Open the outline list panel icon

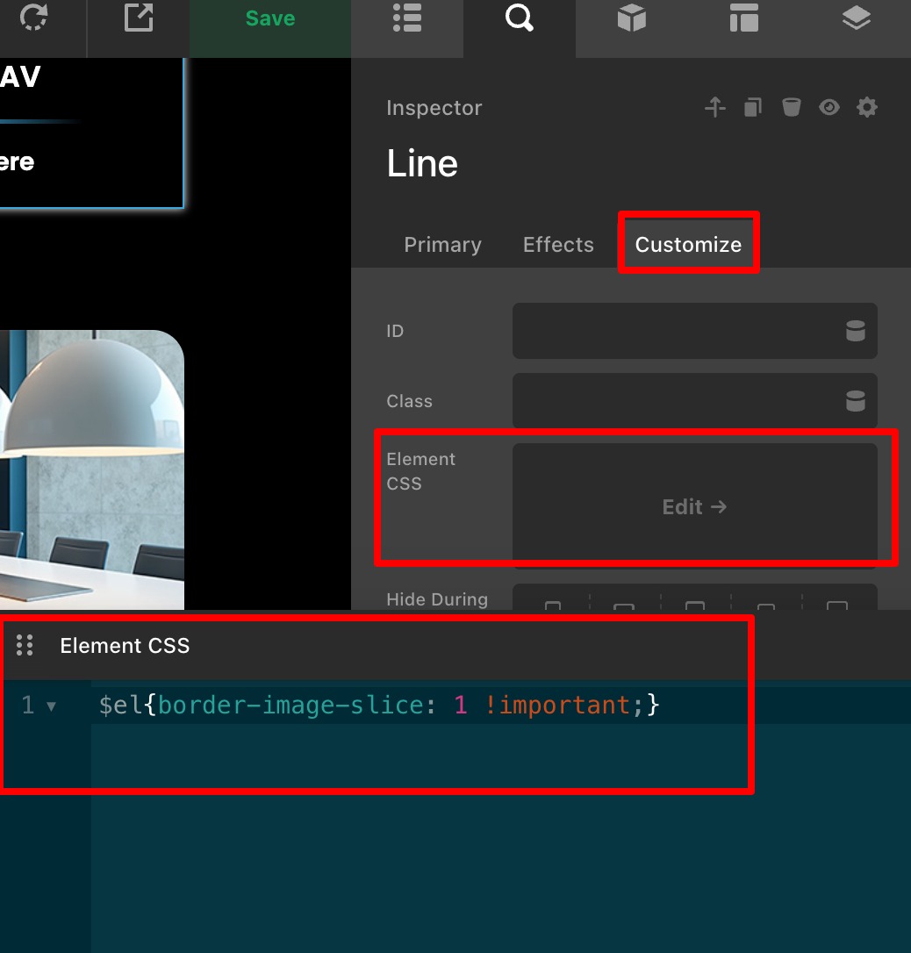(x=407, y=18)
